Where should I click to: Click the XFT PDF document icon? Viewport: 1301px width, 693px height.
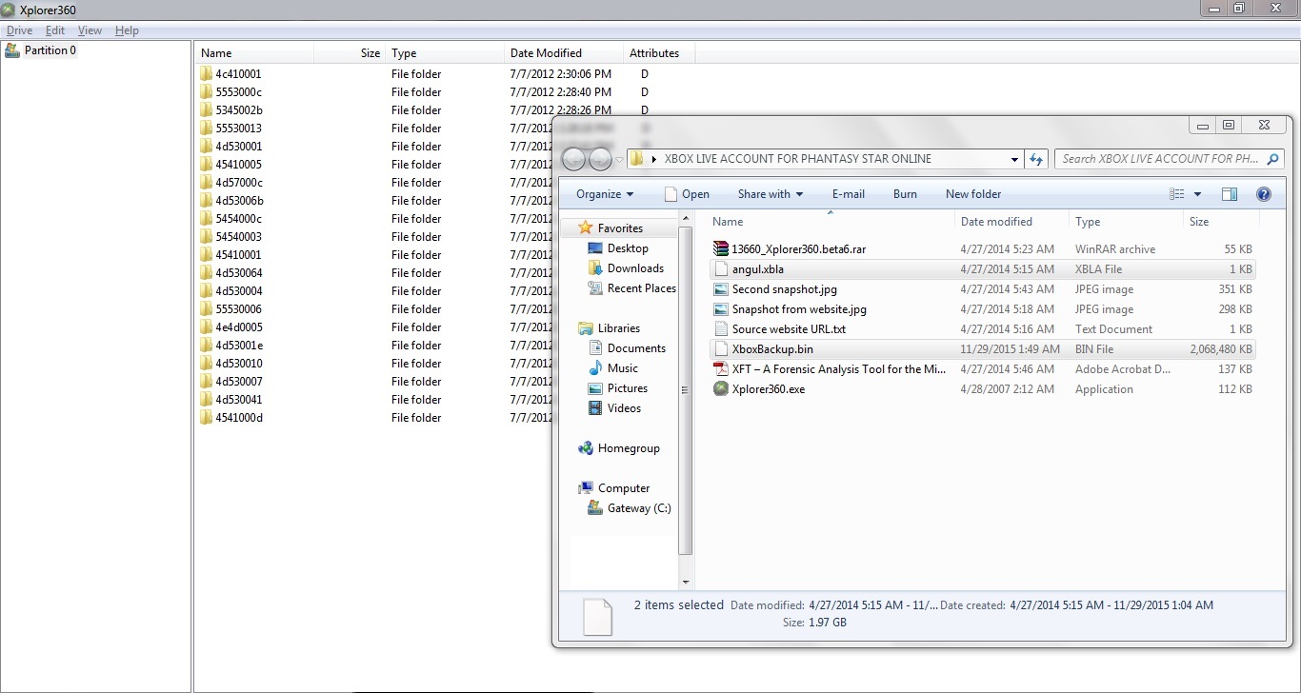(x=721, y=368)
